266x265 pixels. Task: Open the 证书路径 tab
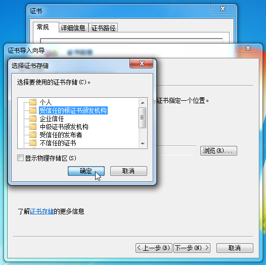pos(103,28)
